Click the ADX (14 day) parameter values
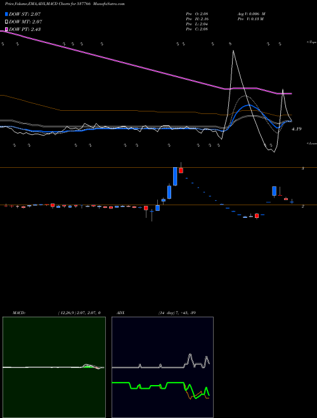Screen dimensions: 317x418 [x=177, y=313]
